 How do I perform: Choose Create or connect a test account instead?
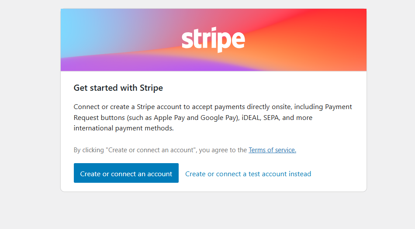click(248, 174)
